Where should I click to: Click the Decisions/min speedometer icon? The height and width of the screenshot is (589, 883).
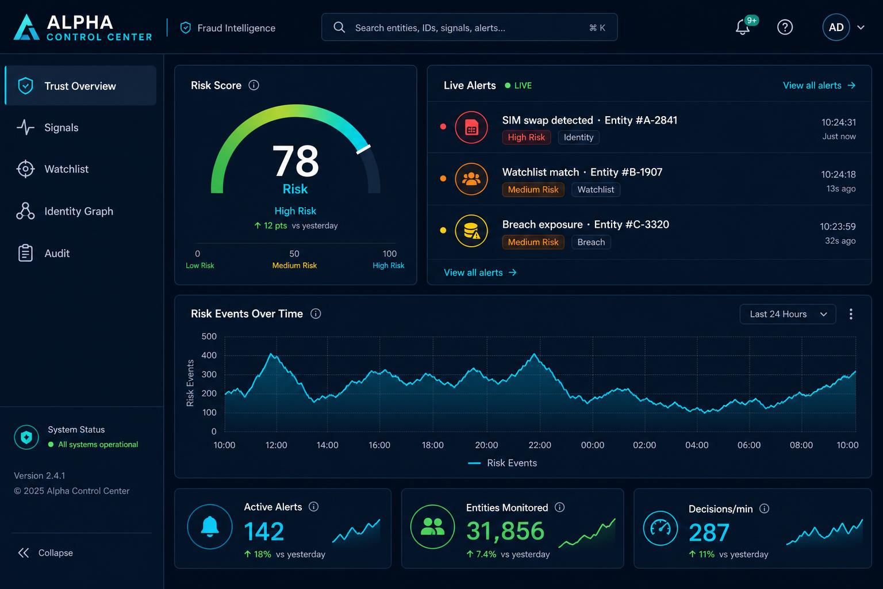[660, 528]
